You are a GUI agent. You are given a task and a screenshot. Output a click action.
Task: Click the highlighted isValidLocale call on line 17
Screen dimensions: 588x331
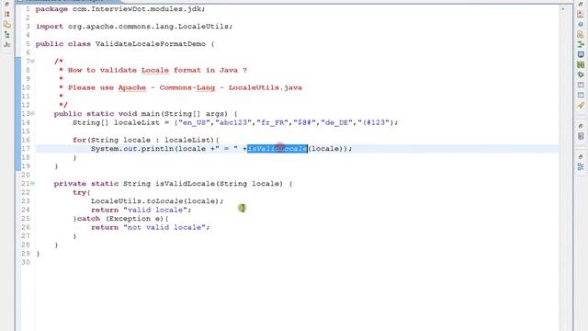[x=277, y=149]
